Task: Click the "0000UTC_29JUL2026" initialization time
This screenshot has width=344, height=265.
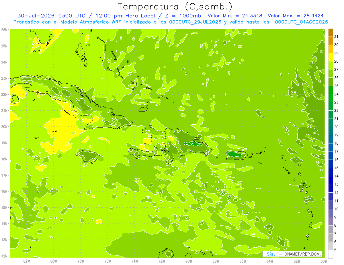Action: coord(195,22)
